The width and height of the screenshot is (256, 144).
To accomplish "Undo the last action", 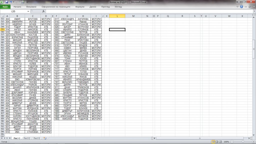I will [11, 2].
